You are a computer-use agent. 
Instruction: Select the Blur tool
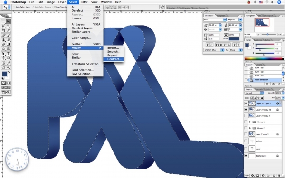[x=3, y=49]
